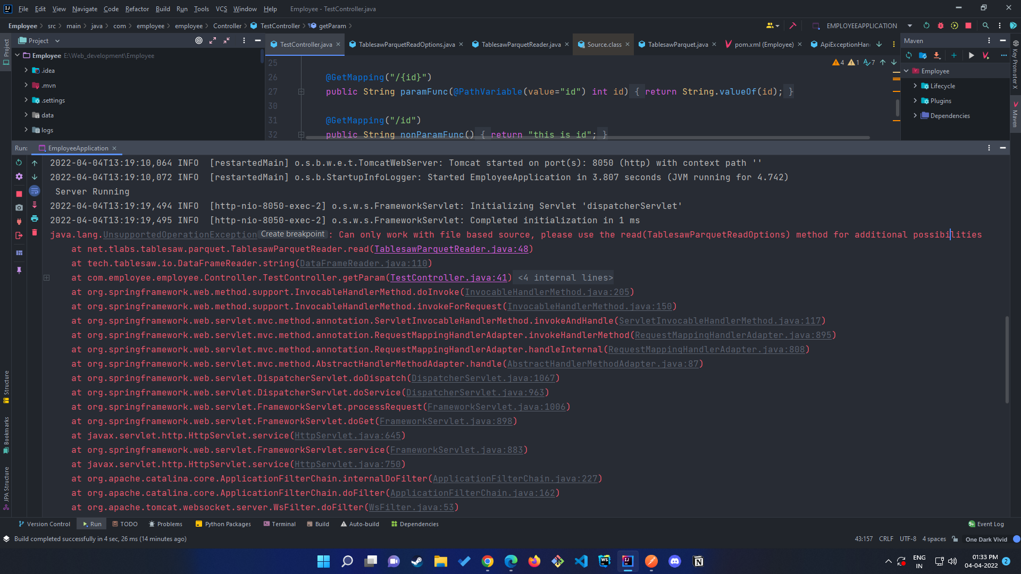Click the Build hammer icon in toolbar
The height and width of the screenshot is (574, 1021).
tap(793, 26)
